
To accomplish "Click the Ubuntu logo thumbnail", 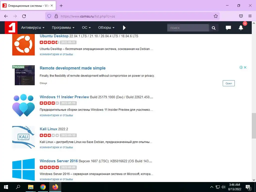I will [23, 44].
